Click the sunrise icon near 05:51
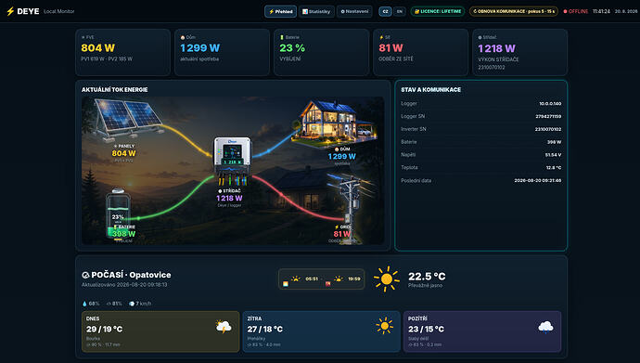 click(x=296, y=279)
